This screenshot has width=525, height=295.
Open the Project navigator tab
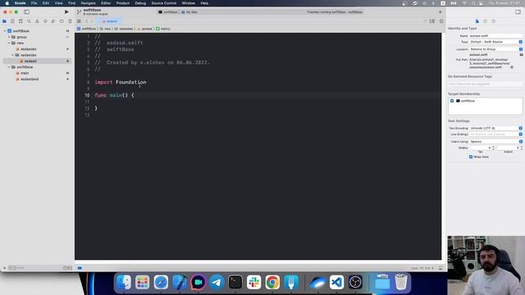pos(4,21)
